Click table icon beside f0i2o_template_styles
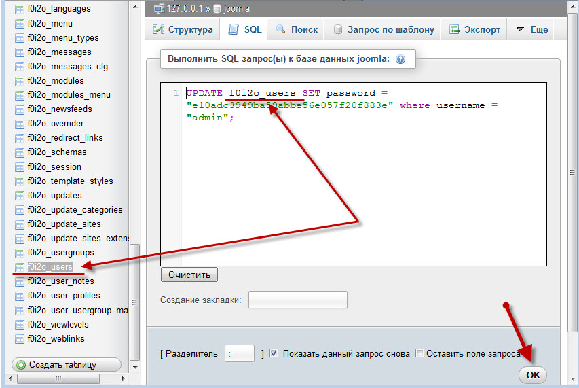 tap(20, 182)
